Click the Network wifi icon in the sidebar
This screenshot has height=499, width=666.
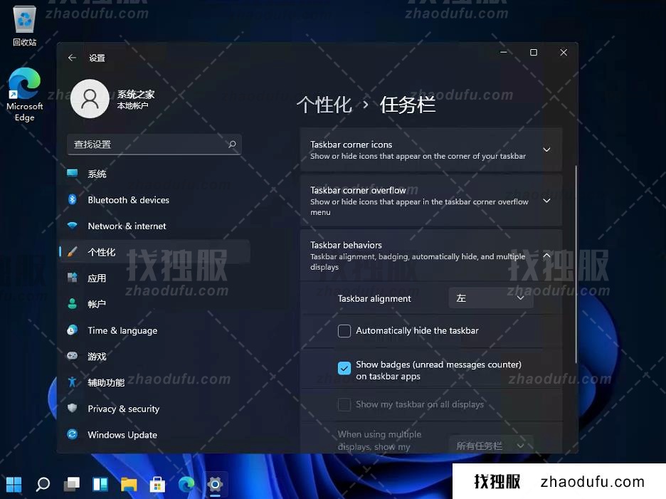[x=72, y=225]
